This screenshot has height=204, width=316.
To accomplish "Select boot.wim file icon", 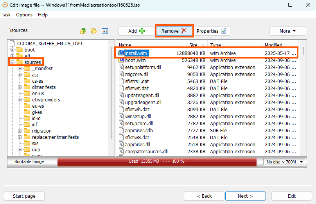I will coord(121,60).
